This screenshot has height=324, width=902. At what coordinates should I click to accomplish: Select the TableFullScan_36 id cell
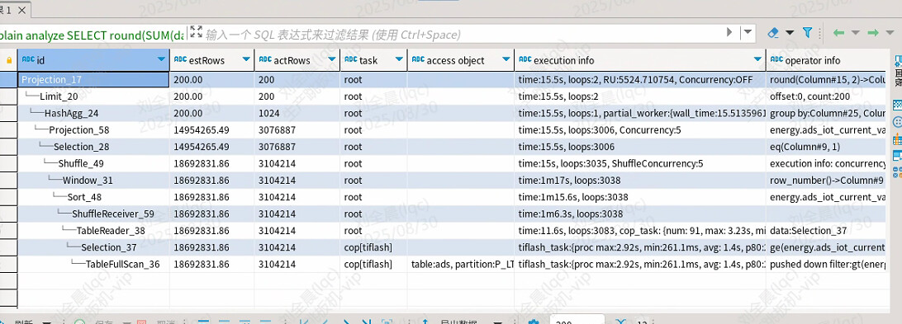[93, 265]
